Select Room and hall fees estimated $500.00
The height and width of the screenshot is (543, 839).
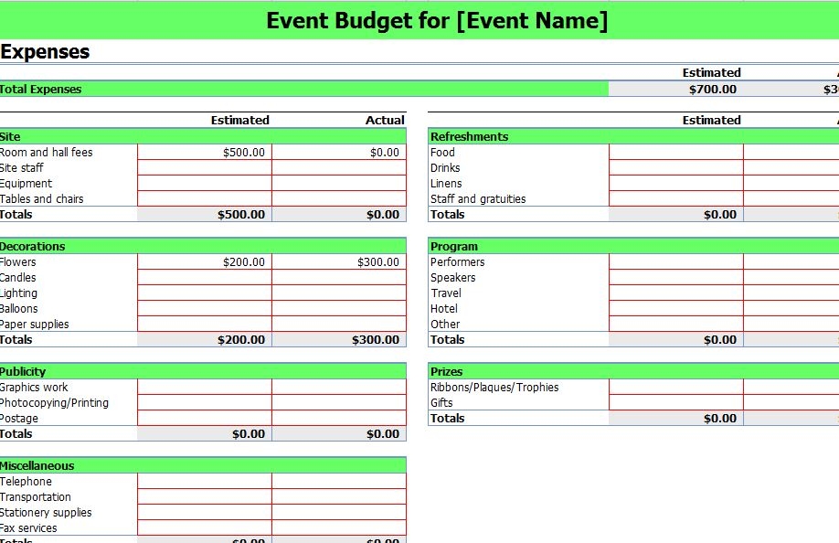pos(205,152)
